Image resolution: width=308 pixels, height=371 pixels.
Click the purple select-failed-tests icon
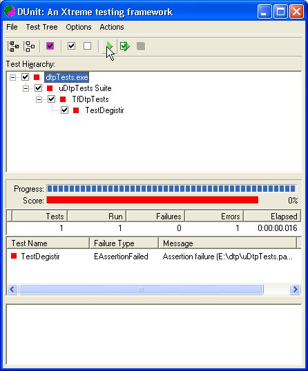50,46
